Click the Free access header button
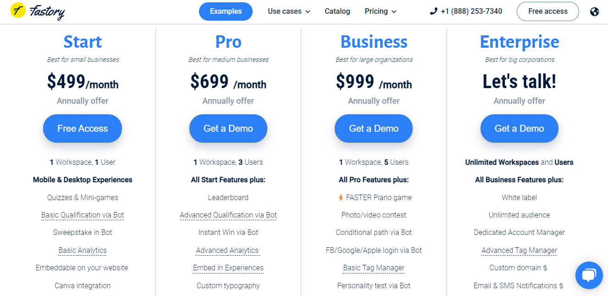The width and height of the screenshot is (608, 296). 548,11
